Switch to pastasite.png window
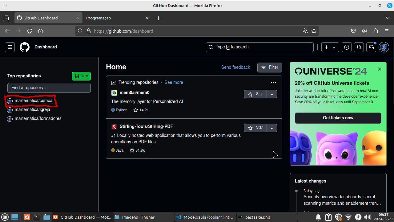The width and height of the screenshot is (394, 222). click(x=267, y=217)
